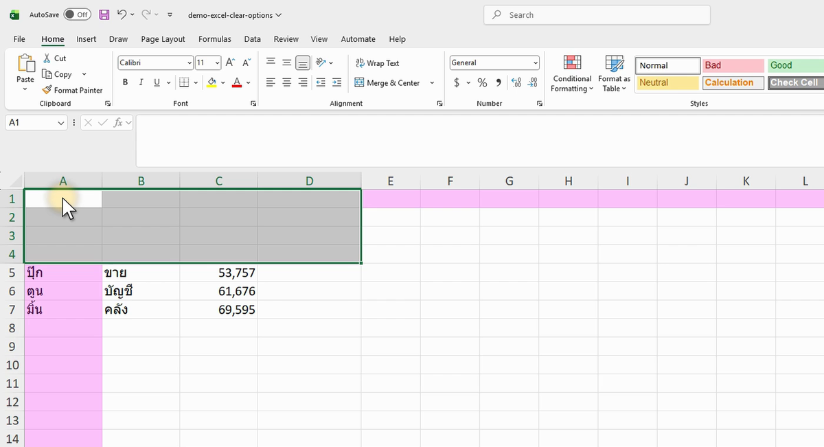Open the Conditional Formatting menu
This screenshot has height=447, width=824.
tap(573, 73)
